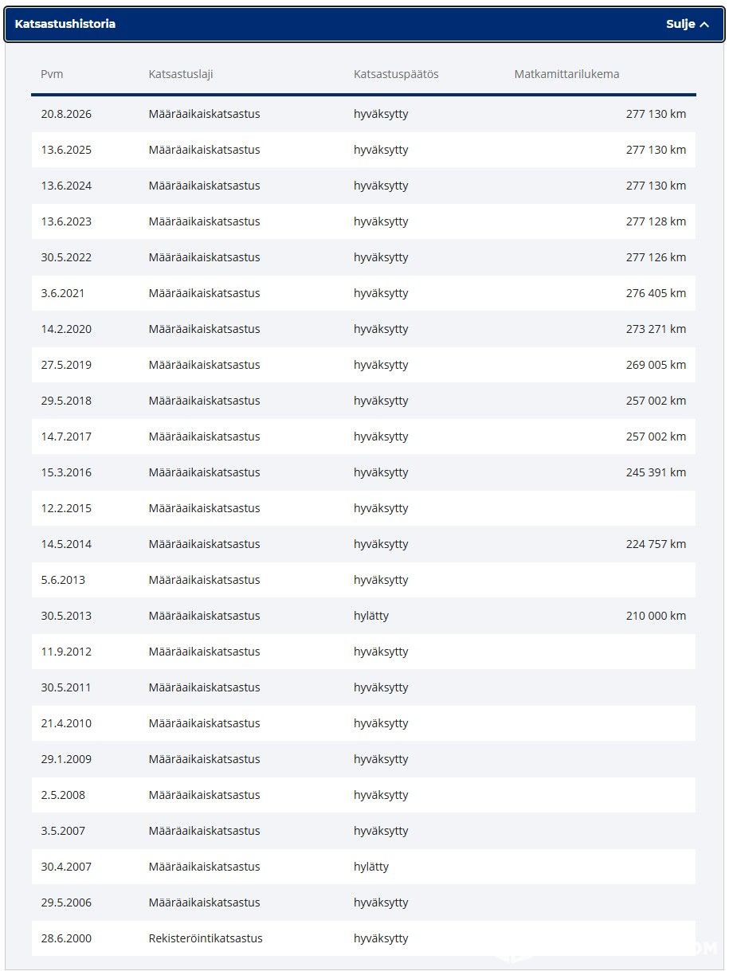Click the Matkamittarilukema column header
Image resolution: width=729 pixels, height=971 pixels.
pyautogui.click(x=566, y=74)
